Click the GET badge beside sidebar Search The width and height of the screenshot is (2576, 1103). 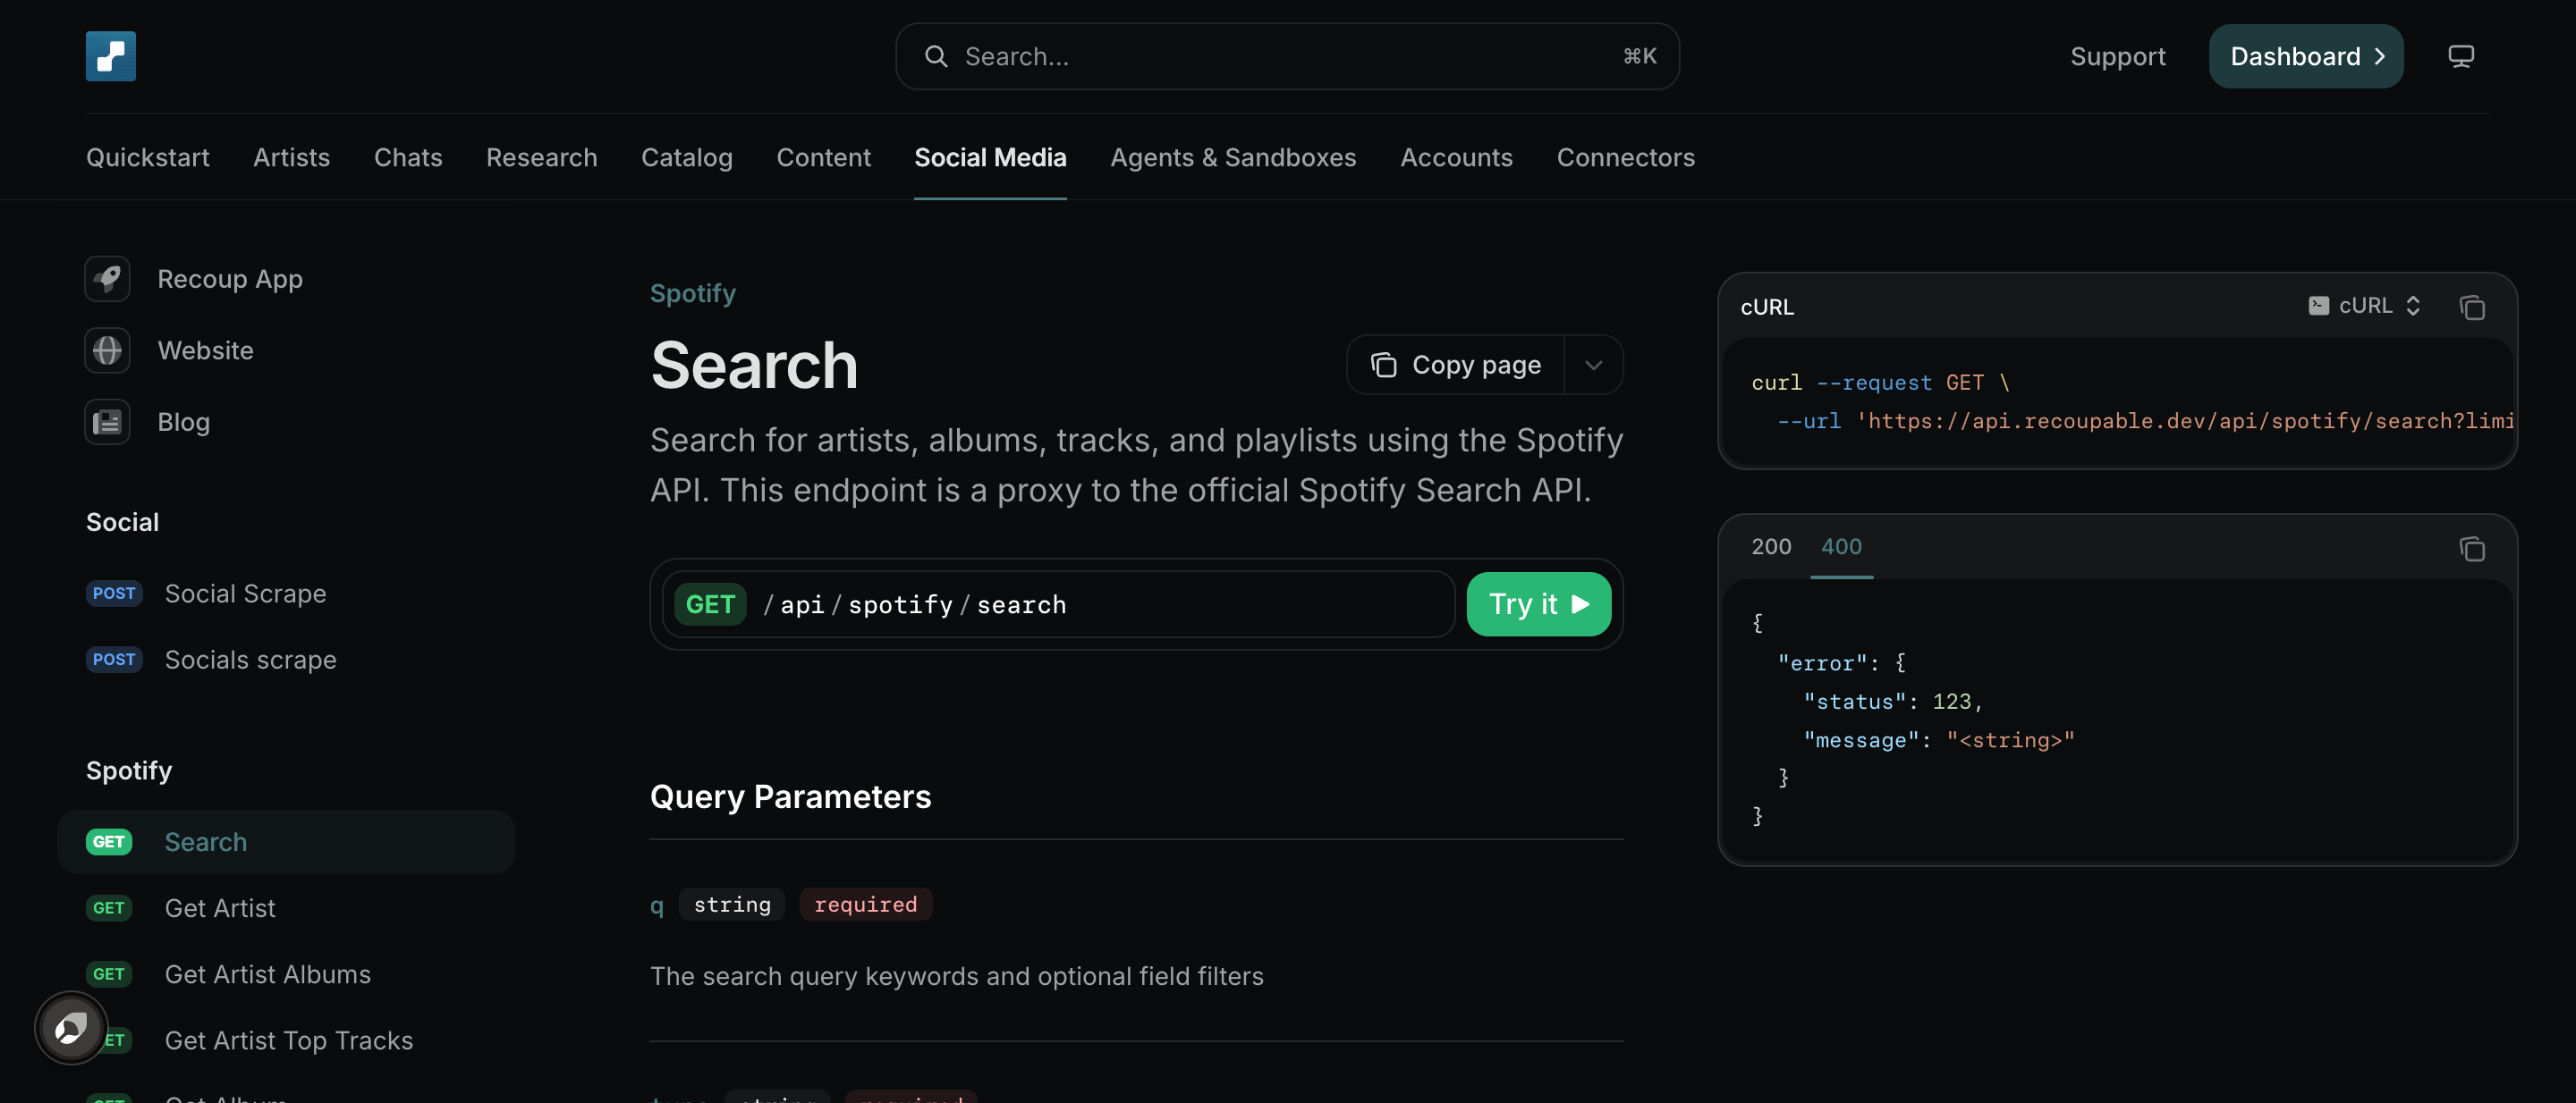108,842
